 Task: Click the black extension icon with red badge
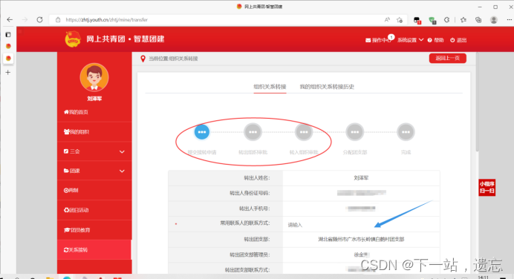click(417, 20)
